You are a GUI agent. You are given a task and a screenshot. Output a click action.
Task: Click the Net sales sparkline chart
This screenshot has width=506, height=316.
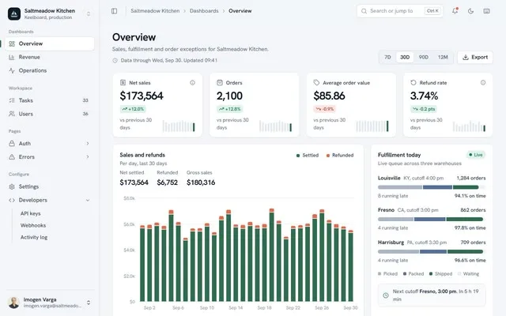coord(179,126)
